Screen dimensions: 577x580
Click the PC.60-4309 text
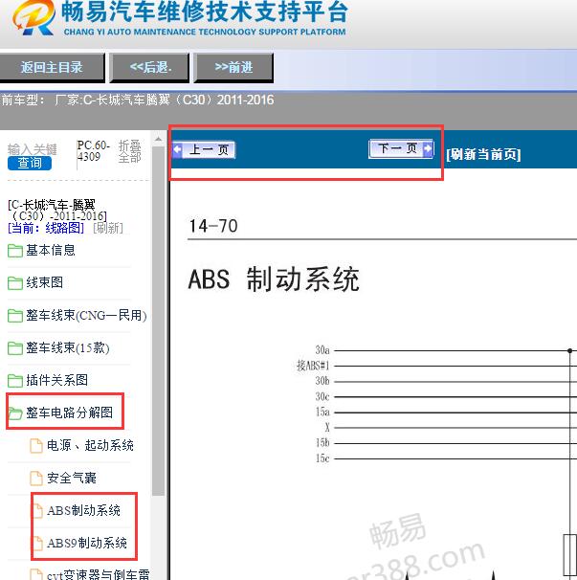point(94,150)
